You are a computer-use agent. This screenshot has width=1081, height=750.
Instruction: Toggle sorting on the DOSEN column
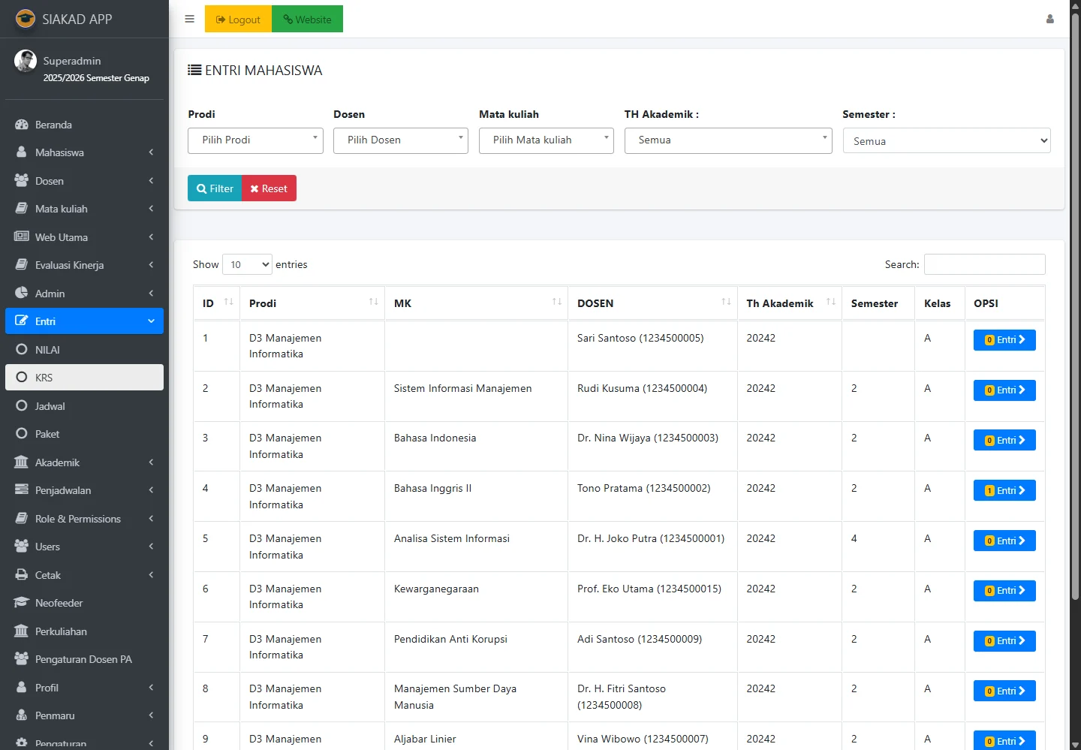(x=725, y=303)
